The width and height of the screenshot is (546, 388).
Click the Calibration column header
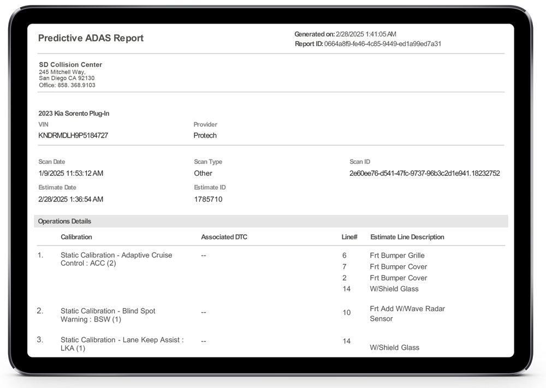click(x=76, y=237)
